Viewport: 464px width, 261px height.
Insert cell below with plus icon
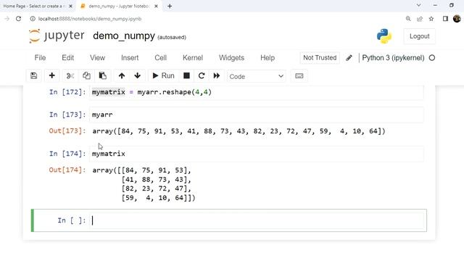(x=51, y=75)
